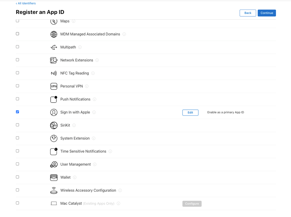Click the info icon next to Push Notifications
Viewport: 291px width, 217px height.
(x=94, y=99)
